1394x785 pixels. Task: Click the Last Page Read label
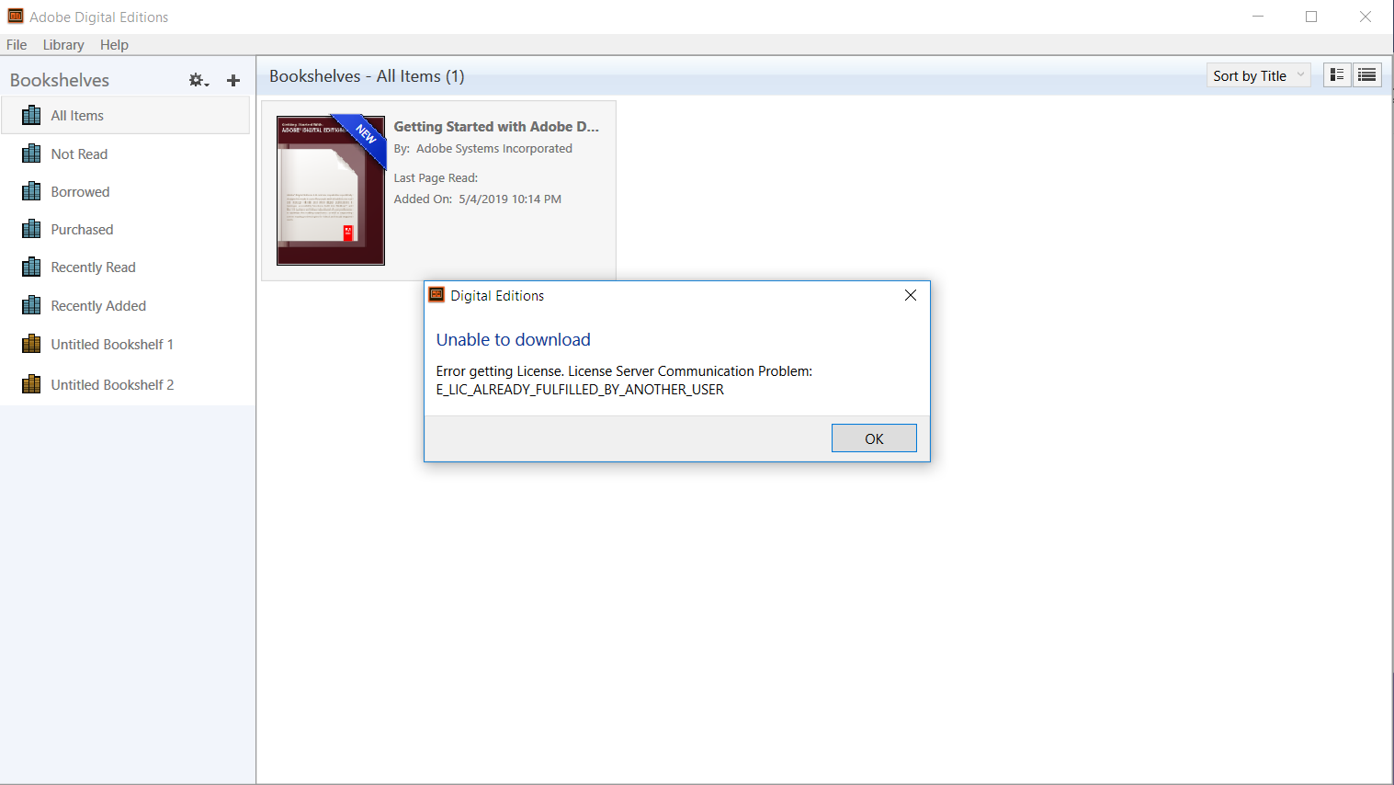pyautogui.click(x=436, y=177)
